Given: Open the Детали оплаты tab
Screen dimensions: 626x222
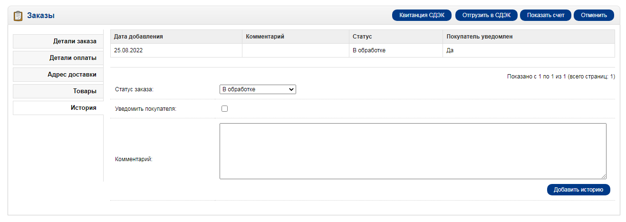Looking at the screenshot, I should point(58,58).
